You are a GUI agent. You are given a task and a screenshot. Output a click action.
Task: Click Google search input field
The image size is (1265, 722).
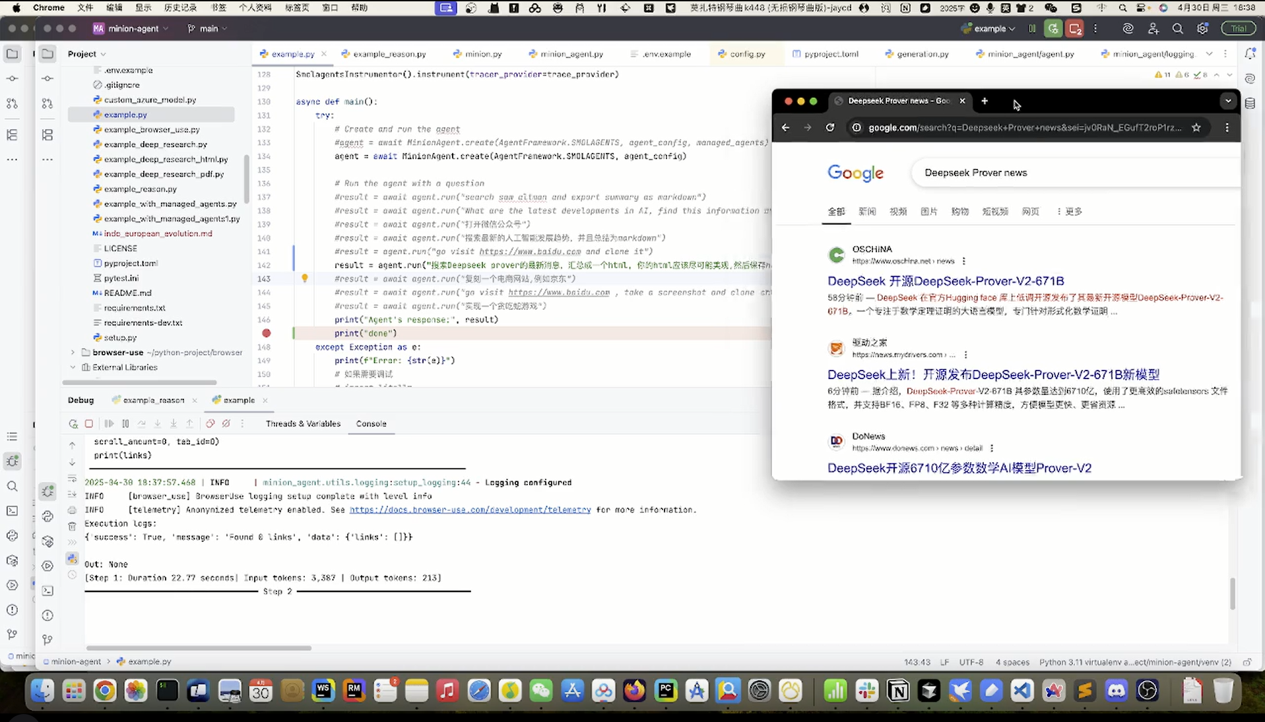pos(1076,173)
